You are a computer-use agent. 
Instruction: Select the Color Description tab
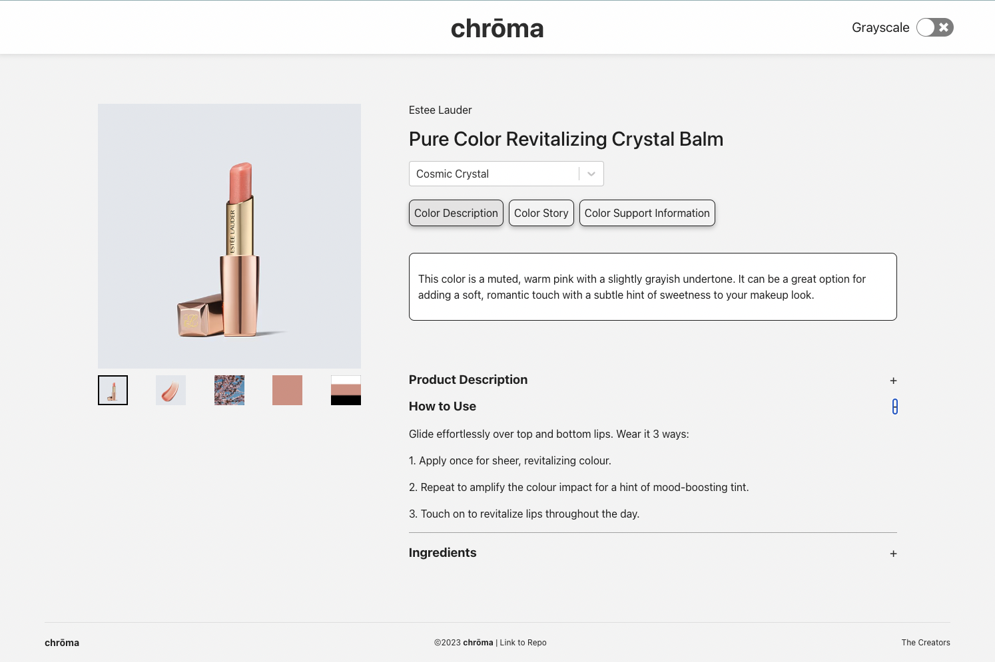tap(456, 213)
